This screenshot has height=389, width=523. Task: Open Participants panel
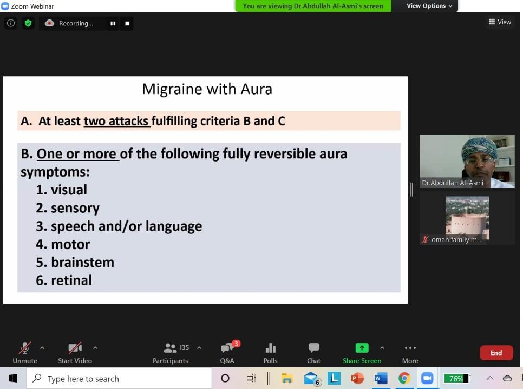tap(170, 353)
